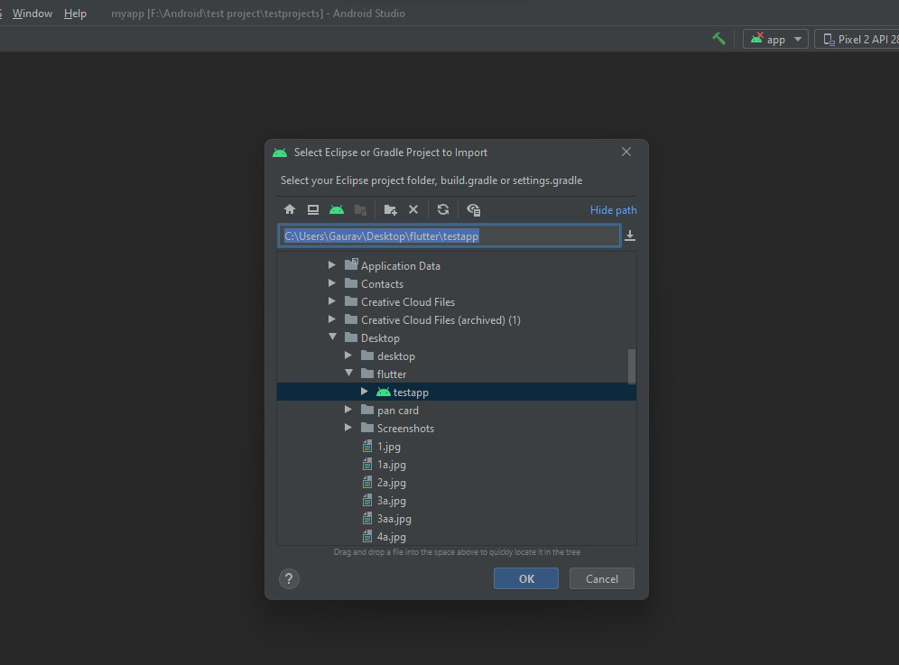Click the Hide path link
This screenshot has width=899, height=665.
point(613,210)
